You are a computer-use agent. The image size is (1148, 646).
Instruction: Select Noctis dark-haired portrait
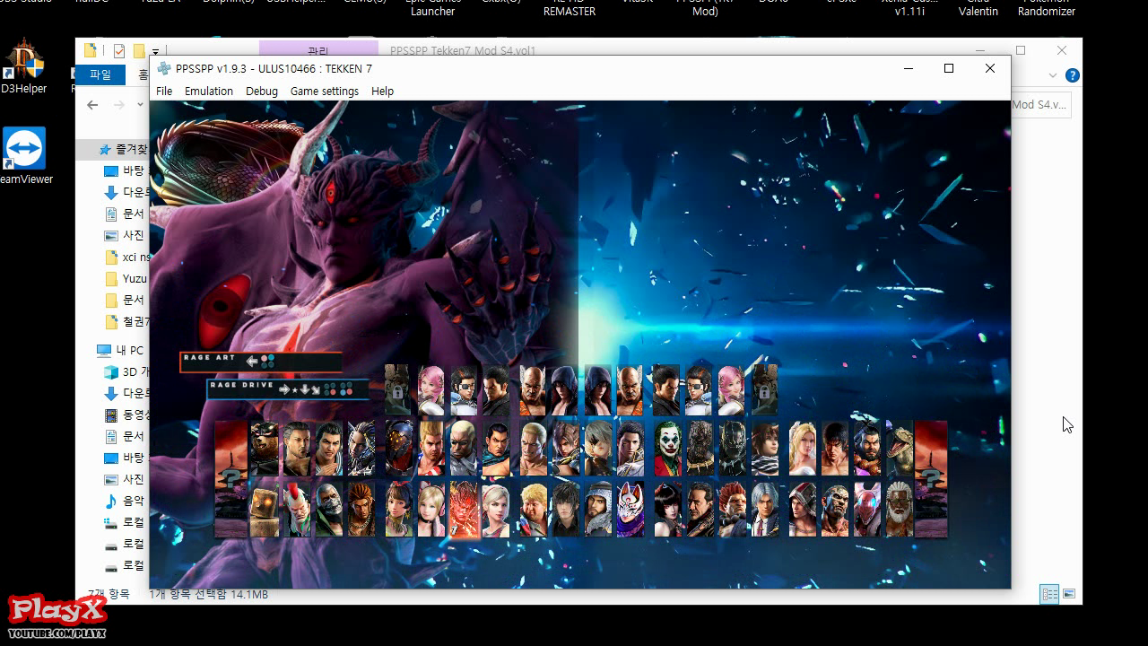click(x=566, y=509)
